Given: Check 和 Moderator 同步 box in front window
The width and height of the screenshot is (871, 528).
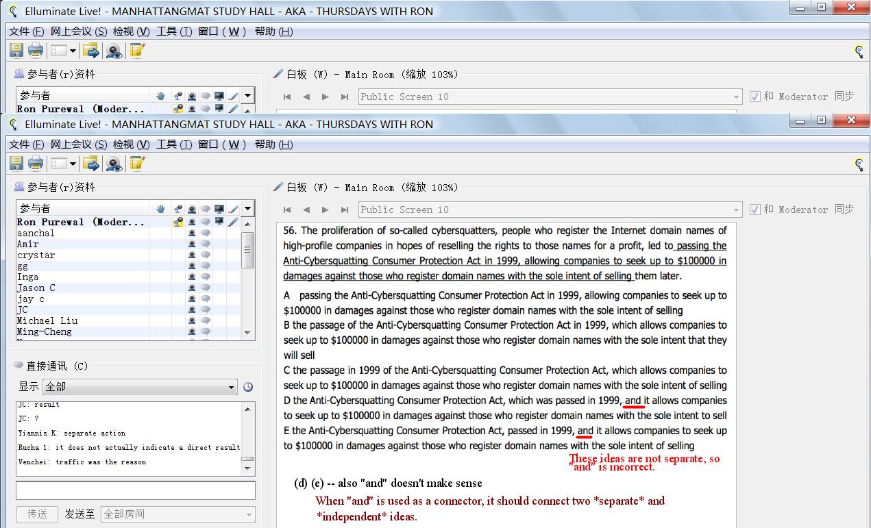Looking at the screenshot, I should click(x=755, y=210).
